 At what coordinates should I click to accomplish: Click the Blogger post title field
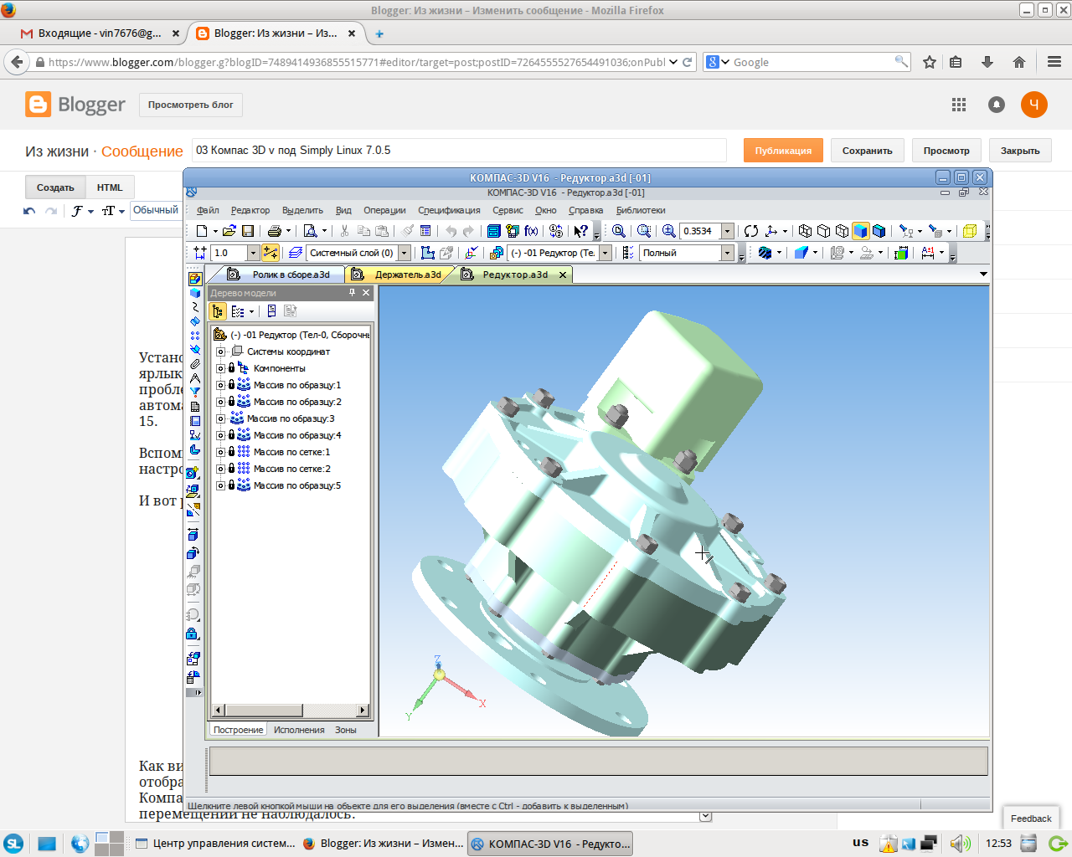click(x=459, y=151)
